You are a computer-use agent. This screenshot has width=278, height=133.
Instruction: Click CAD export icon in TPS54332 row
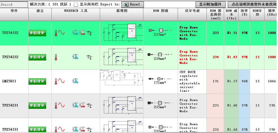pos(75,33)
